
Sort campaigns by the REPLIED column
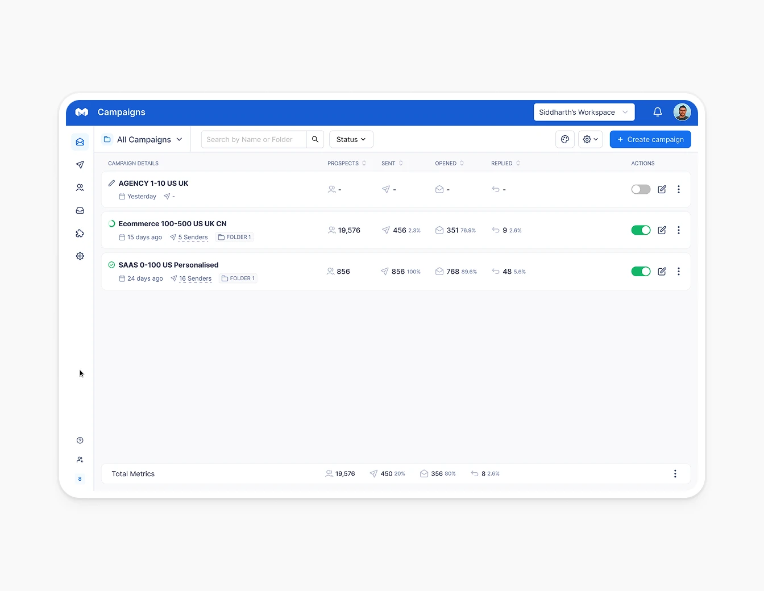pos(505,163)
